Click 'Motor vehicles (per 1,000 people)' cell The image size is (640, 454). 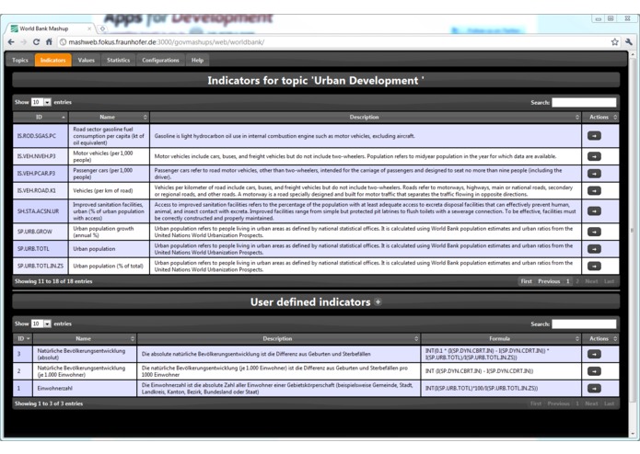(109, 156)
